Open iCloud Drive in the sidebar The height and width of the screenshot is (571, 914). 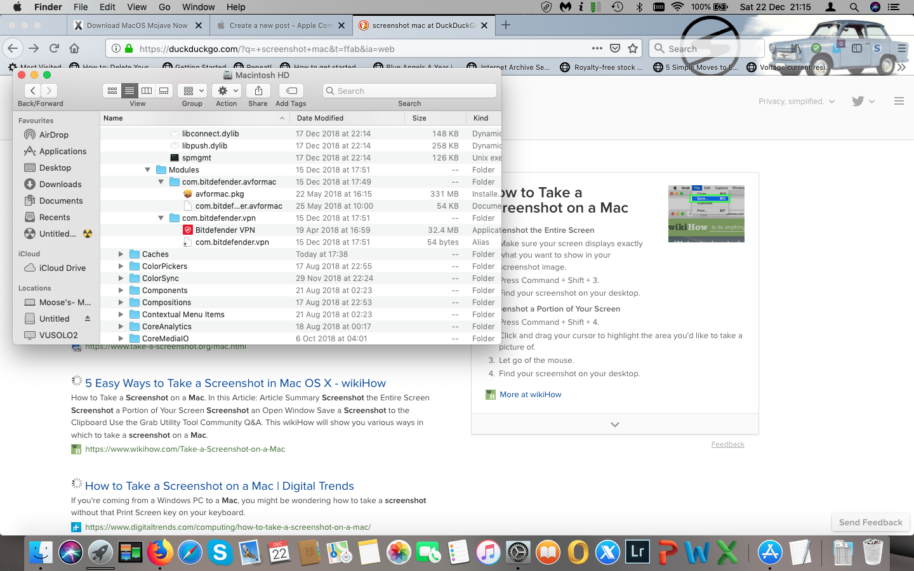click(x=62, y=268)
